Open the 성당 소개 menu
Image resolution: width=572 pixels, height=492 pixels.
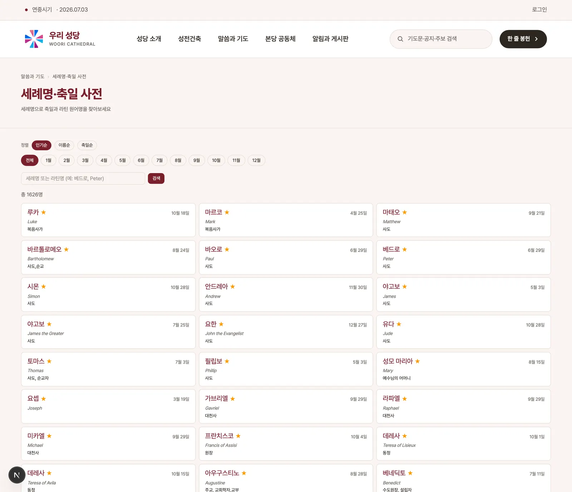[149, 39]
